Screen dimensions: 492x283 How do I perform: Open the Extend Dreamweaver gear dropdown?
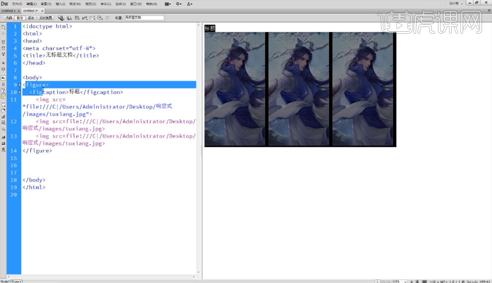[178, 4]
